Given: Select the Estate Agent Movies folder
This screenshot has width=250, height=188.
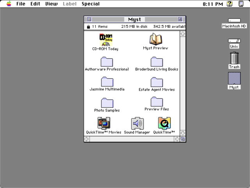Looking at the screenshot, I should click(x=157, y=82).
